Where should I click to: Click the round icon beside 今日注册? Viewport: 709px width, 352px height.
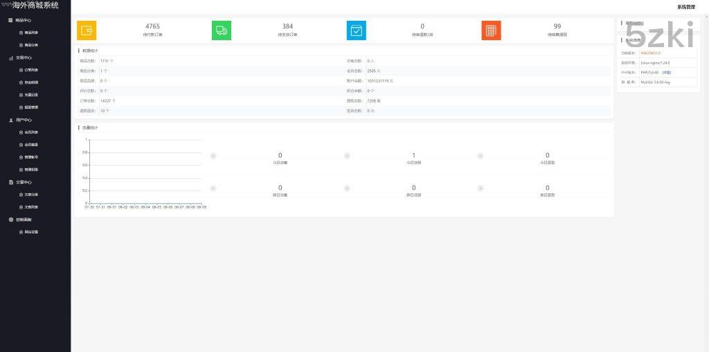pos(347,155)
